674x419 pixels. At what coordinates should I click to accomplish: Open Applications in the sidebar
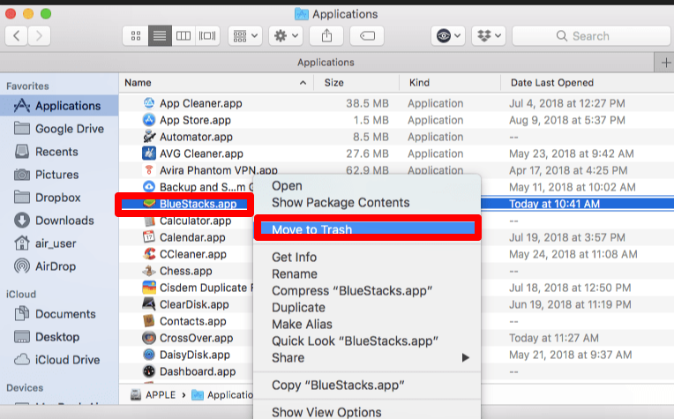(59, 106)
